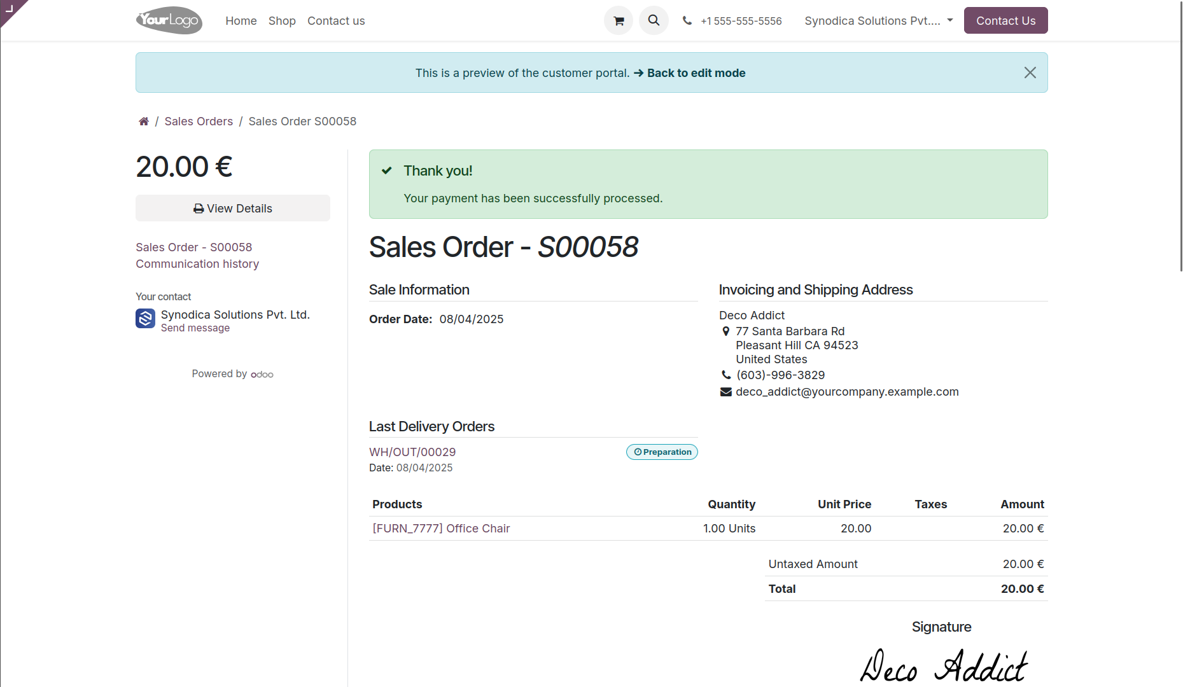
Task: Click the View Details button
Action: point(233,208)
